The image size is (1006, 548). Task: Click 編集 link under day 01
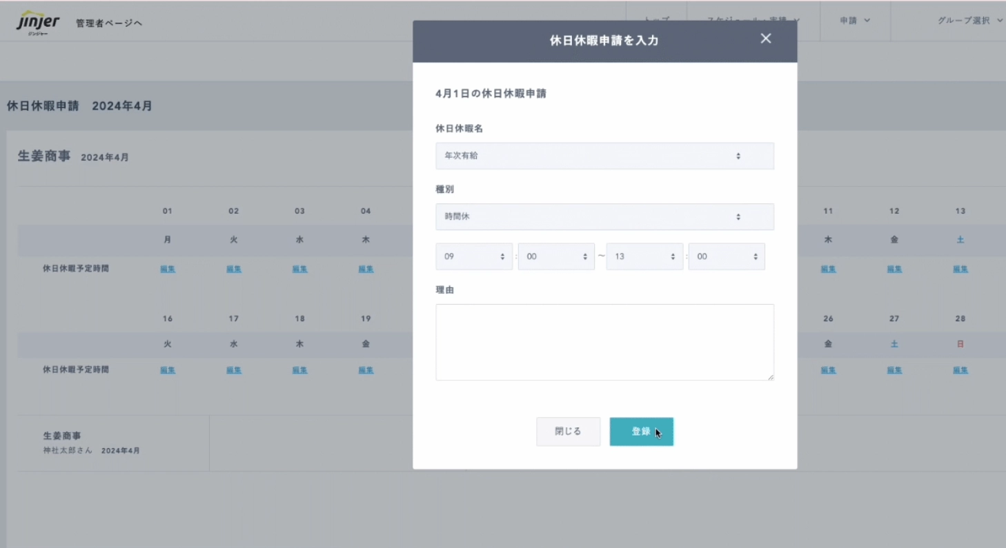[x=168, y=269]
